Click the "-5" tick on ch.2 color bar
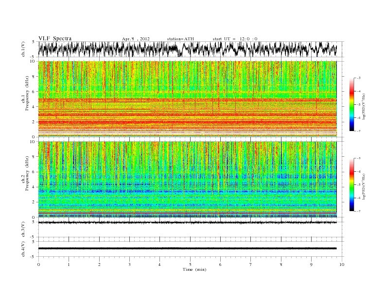The image size is (385, 297). tap(359, 185)
